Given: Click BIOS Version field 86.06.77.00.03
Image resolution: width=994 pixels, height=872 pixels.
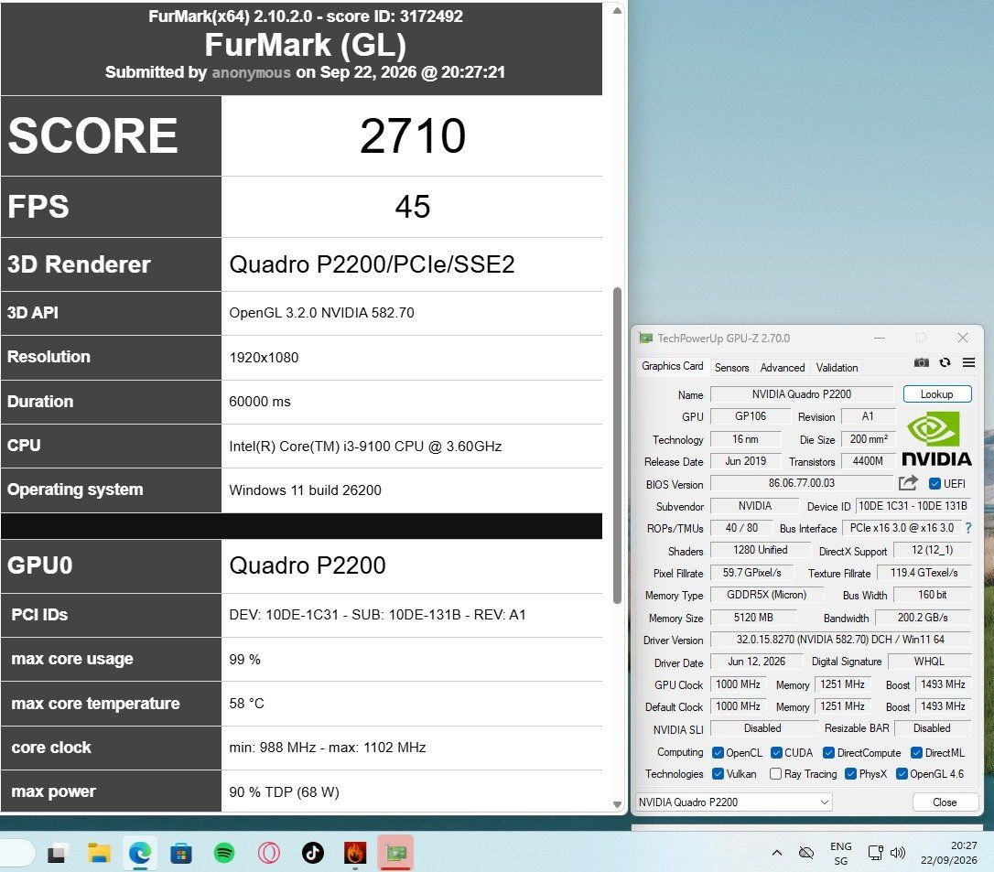Looking at the screenshot, I should pos(801,483).
